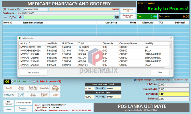Select held invoice INV/POS02/261719
191x114 pixels.
tap(94, 47)
